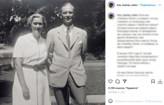The height and width of the screenshot is (105, 164).
Task: Open the username at the caption start
Action: (x=127, y=15)
